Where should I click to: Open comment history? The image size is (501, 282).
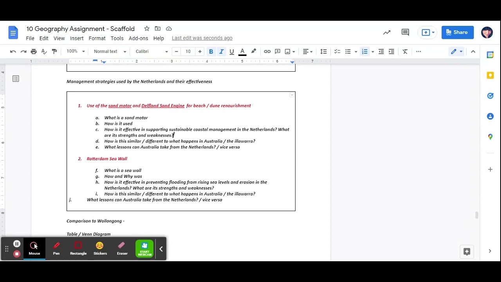coord(405,33)
